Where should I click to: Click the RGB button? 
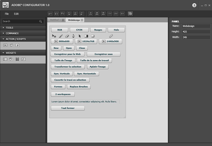pyautogui.click(x=60, y=30)
